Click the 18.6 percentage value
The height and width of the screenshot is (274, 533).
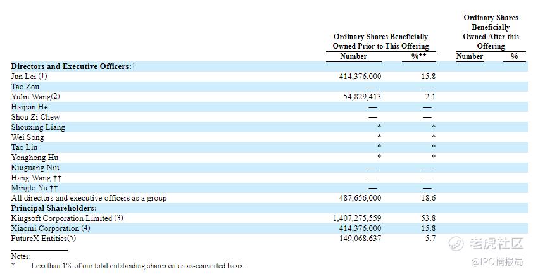(x=429, y=198)
